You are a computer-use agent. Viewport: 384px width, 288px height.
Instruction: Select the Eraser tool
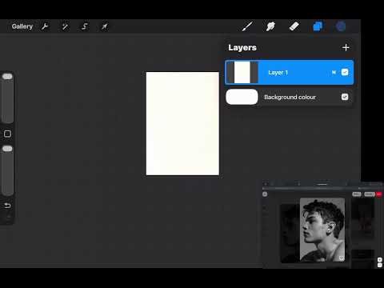[294, 26]
